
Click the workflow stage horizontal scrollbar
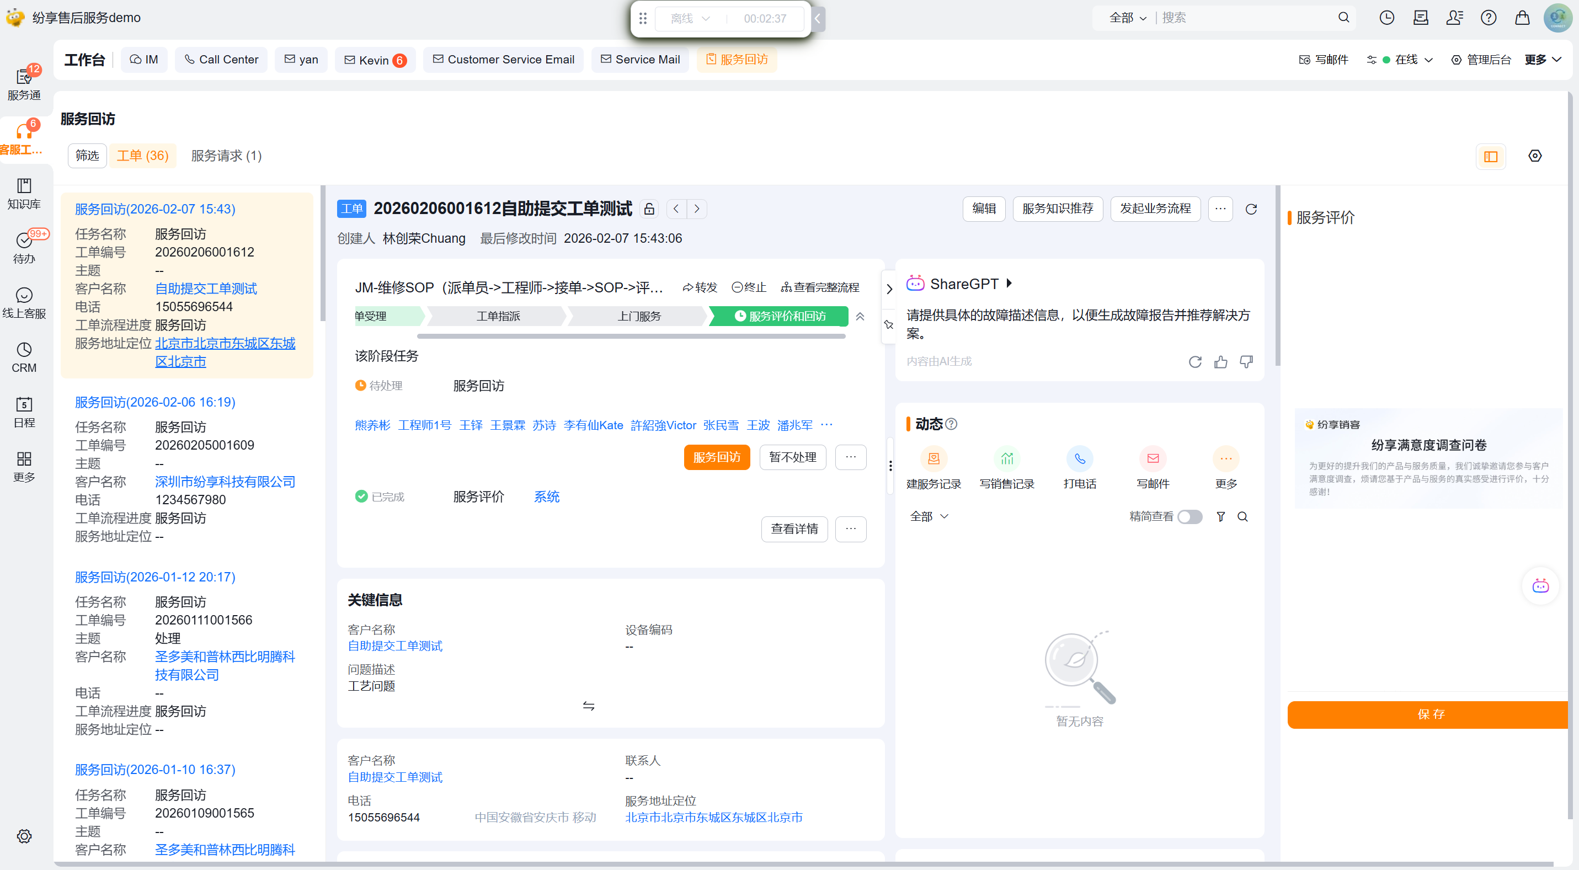(630, 336)
